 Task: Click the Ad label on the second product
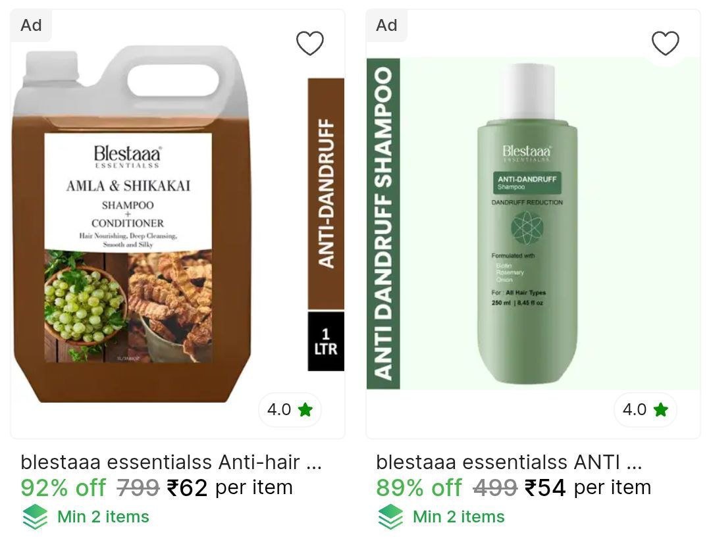point(386,26)
